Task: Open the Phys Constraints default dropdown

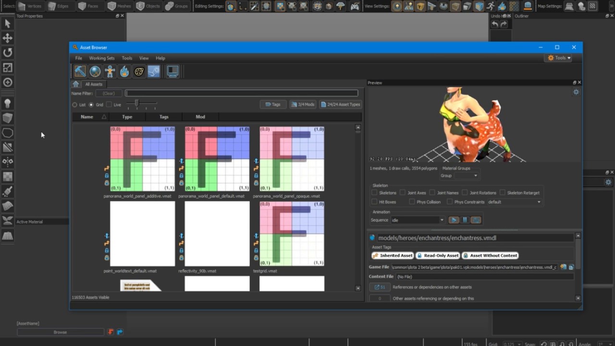Action: tap(514, 202)
